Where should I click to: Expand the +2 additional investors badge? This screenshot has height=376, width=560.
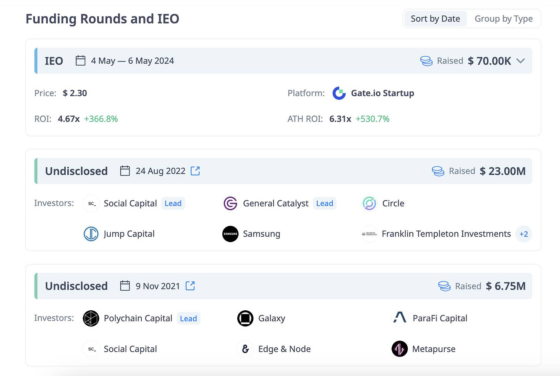coord(523,234)
